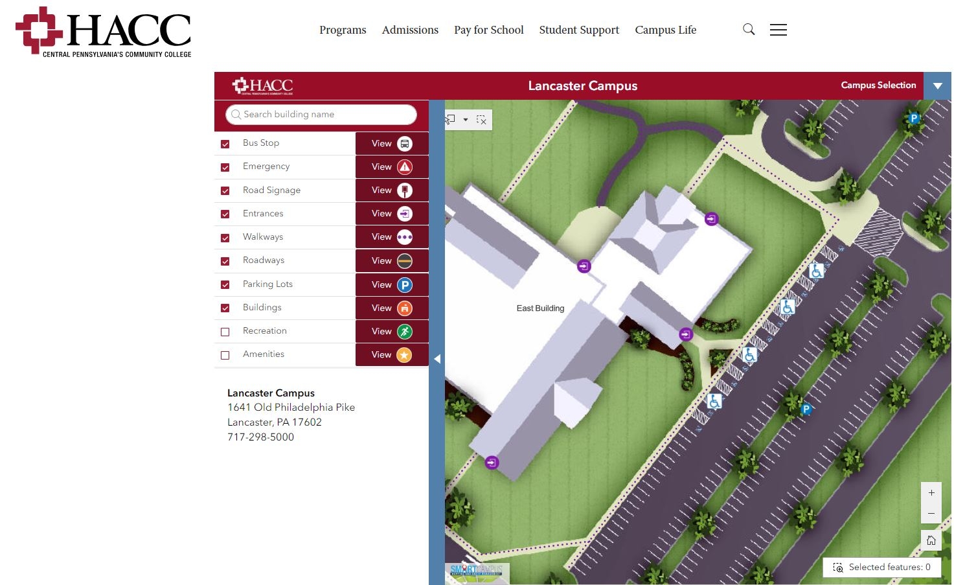
Task: Zoom in on the campus map
Action: pyautogui.click(x=931, y=493)
